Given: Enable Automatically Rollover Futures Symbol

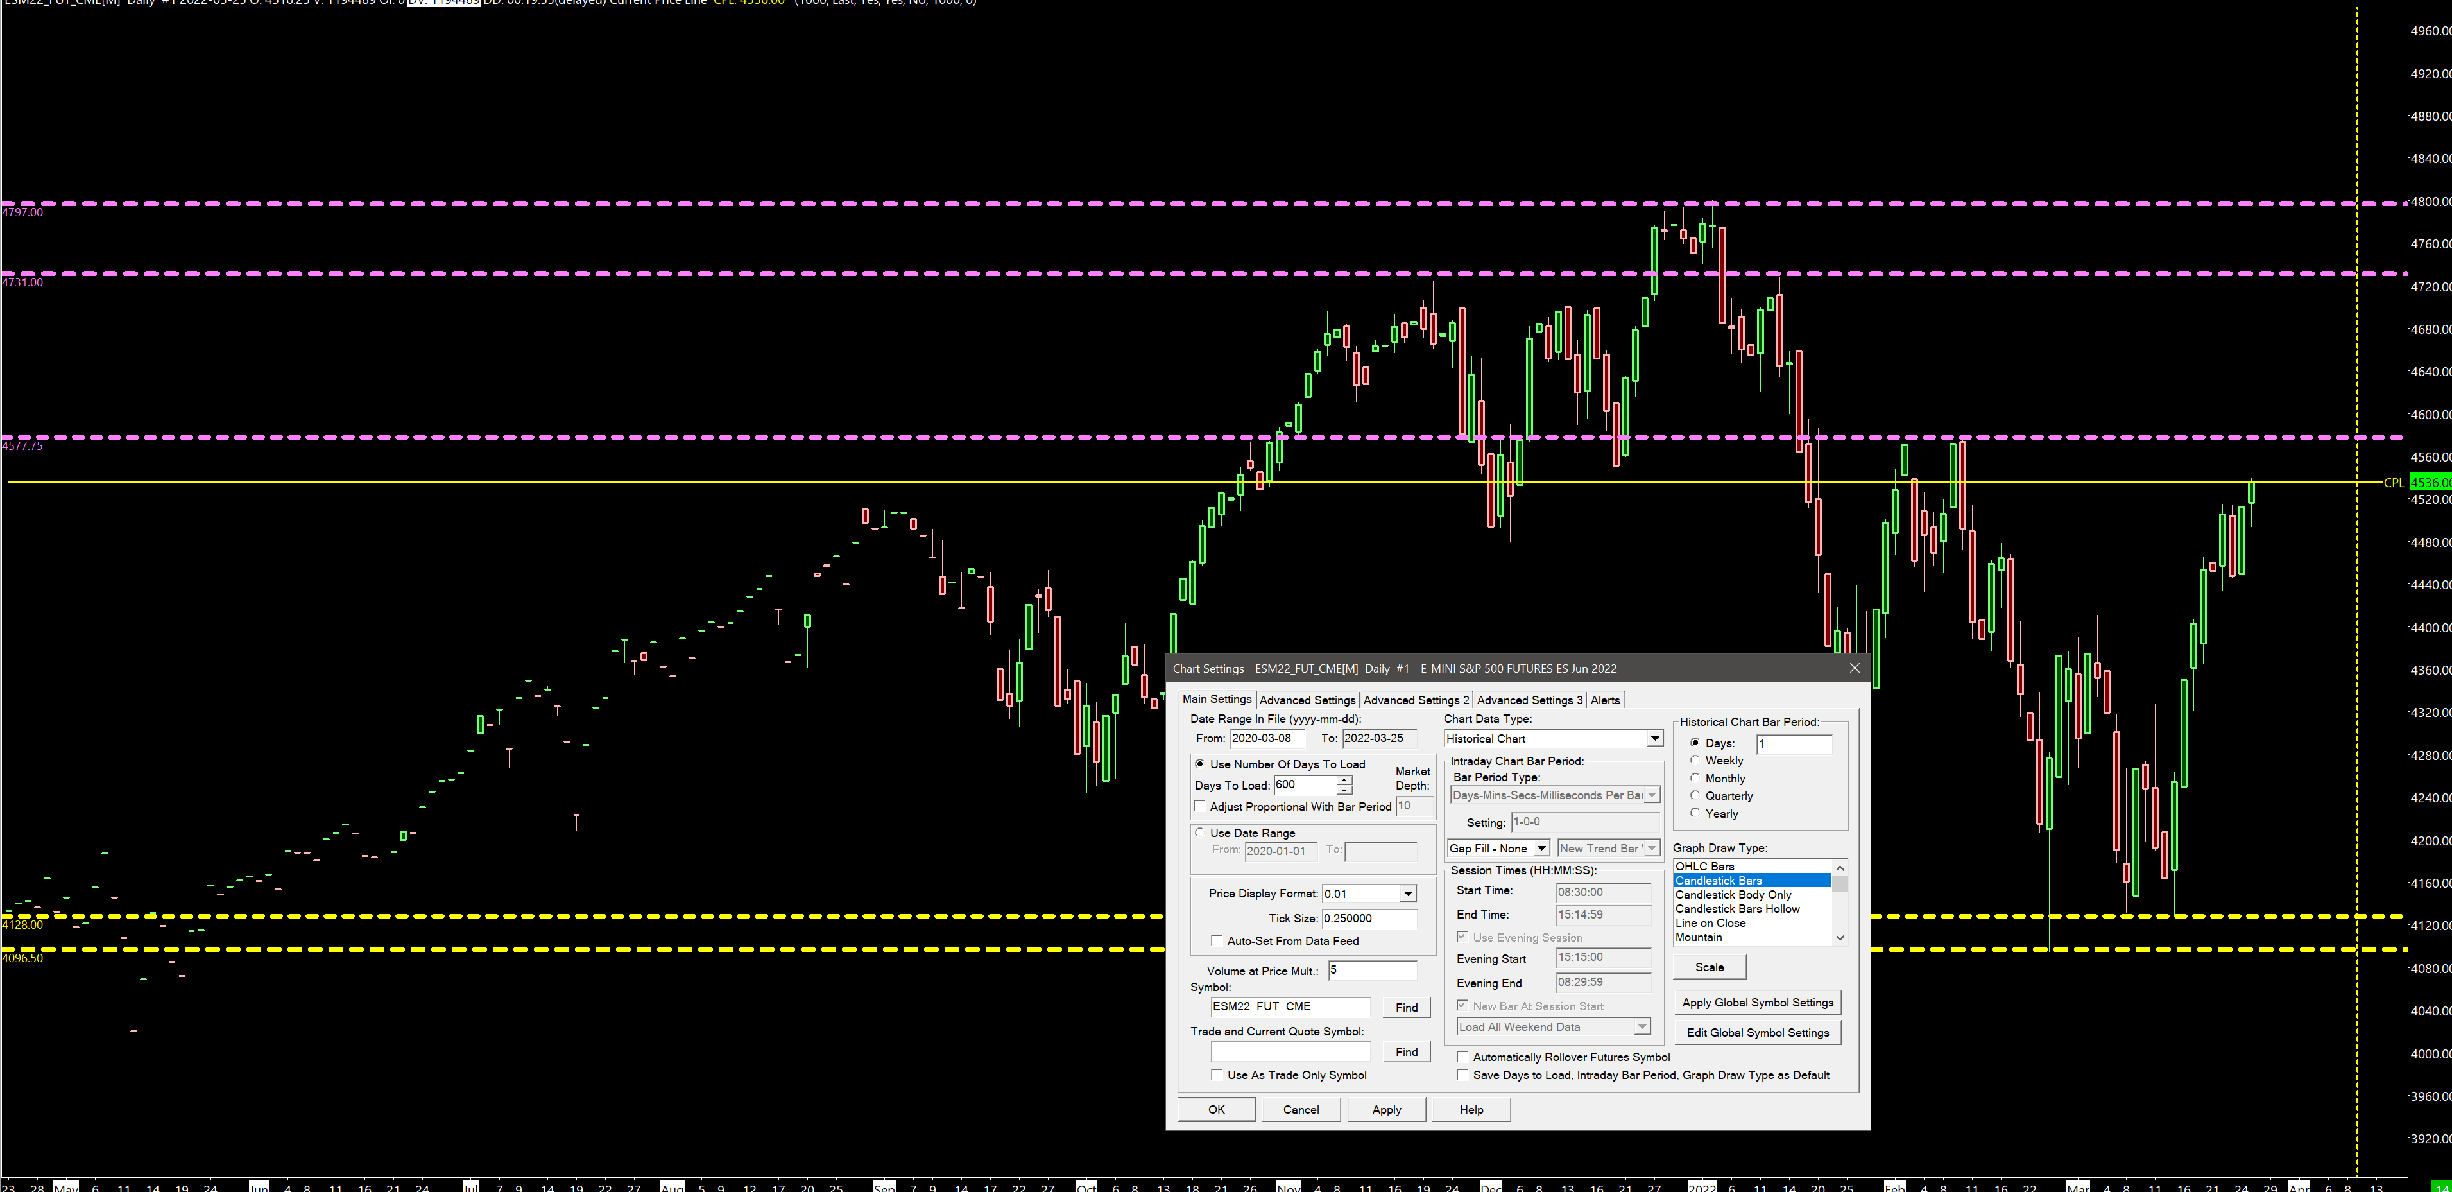Looking at the screenshot, I should coord(1462,1056).
